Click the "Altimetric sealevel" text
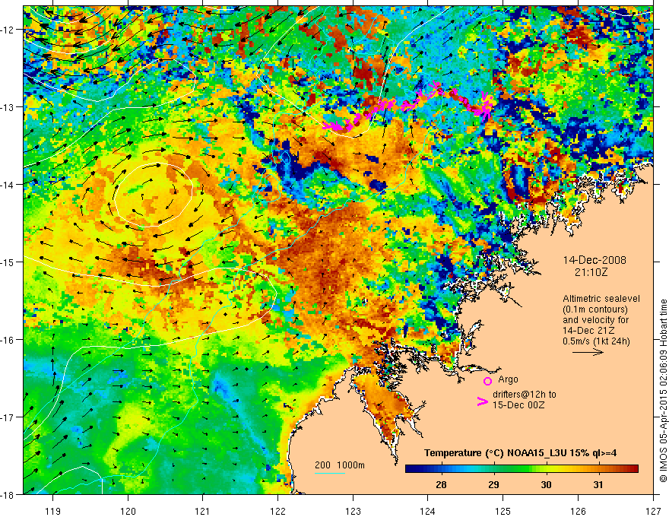The image size is (669, 517). (601, 299)
